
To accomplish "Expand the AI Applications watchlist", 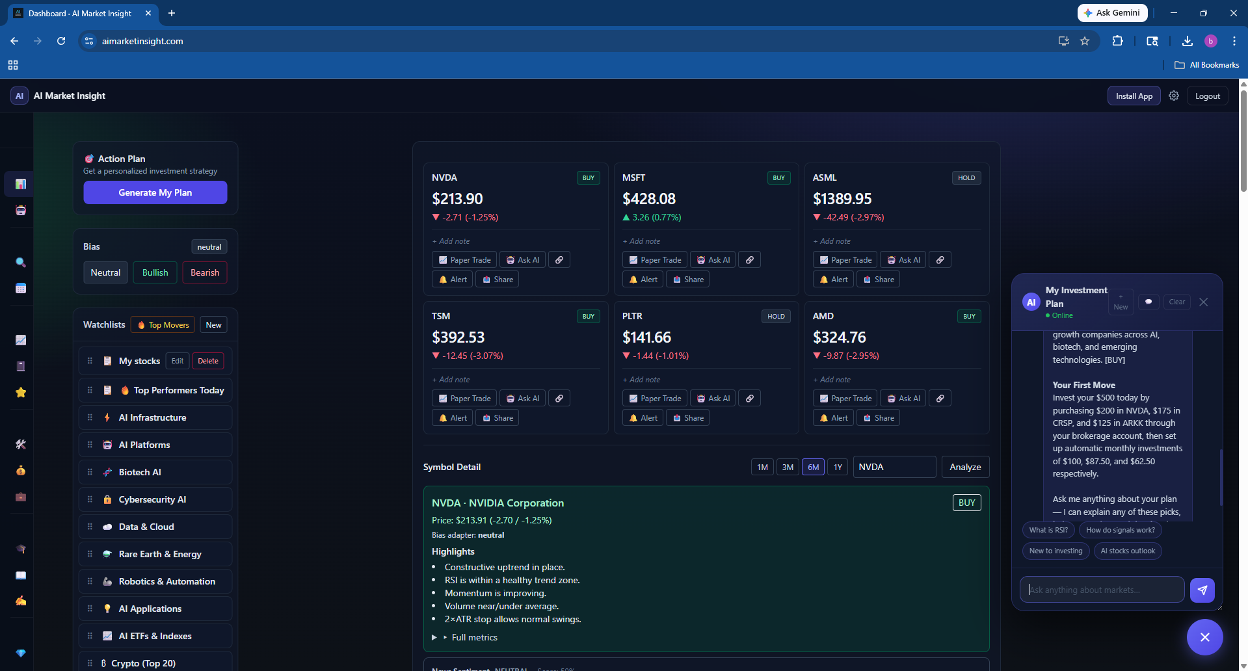I will pos(155,609).
